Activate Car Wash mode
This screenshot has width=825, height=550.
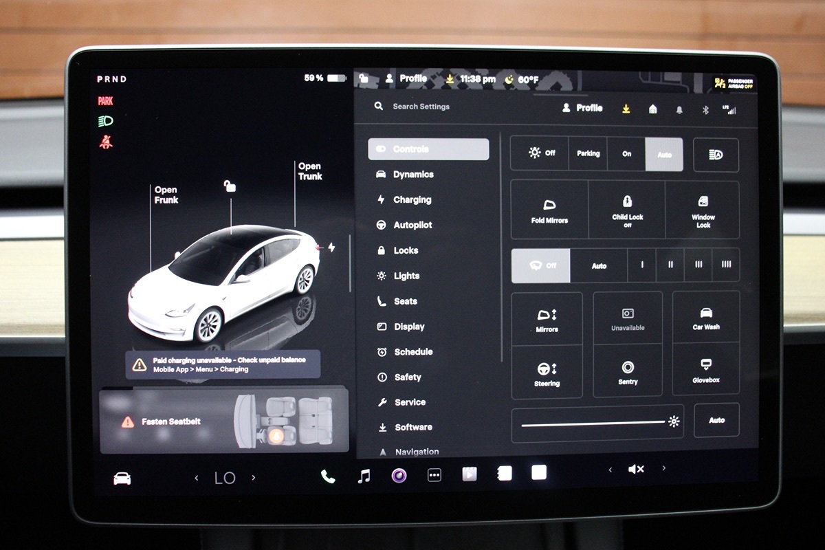pyautogui.click(x=705, y=318)
